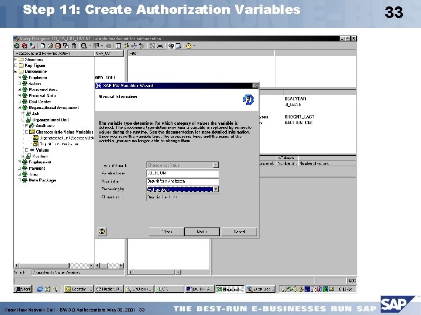Click the Save Query disk icon
421x315 pixels.
pyautogui.click(x=58, y=46)
